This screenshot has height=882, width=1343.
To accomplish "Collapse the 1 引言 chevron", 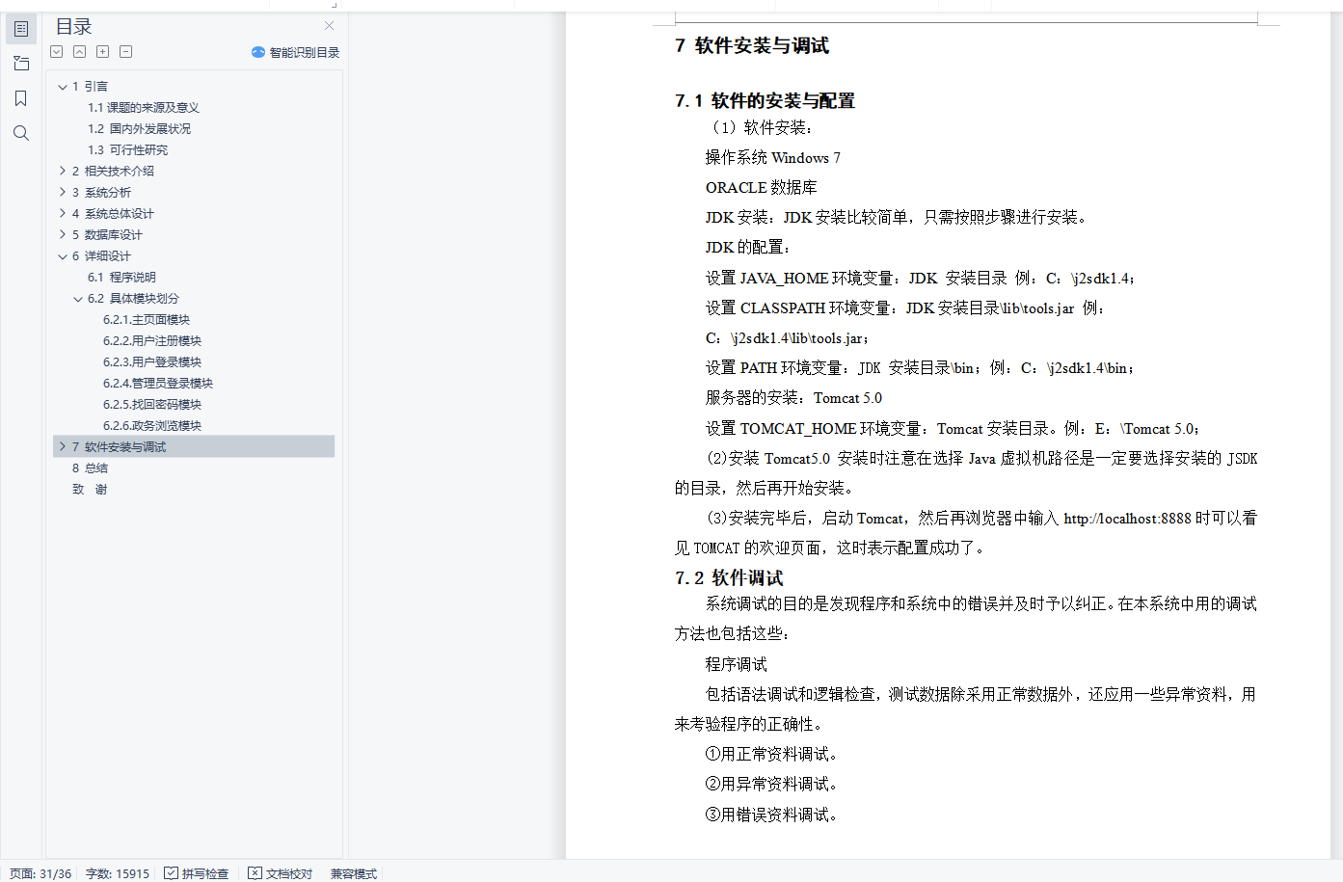I will (x=63, y=87).
